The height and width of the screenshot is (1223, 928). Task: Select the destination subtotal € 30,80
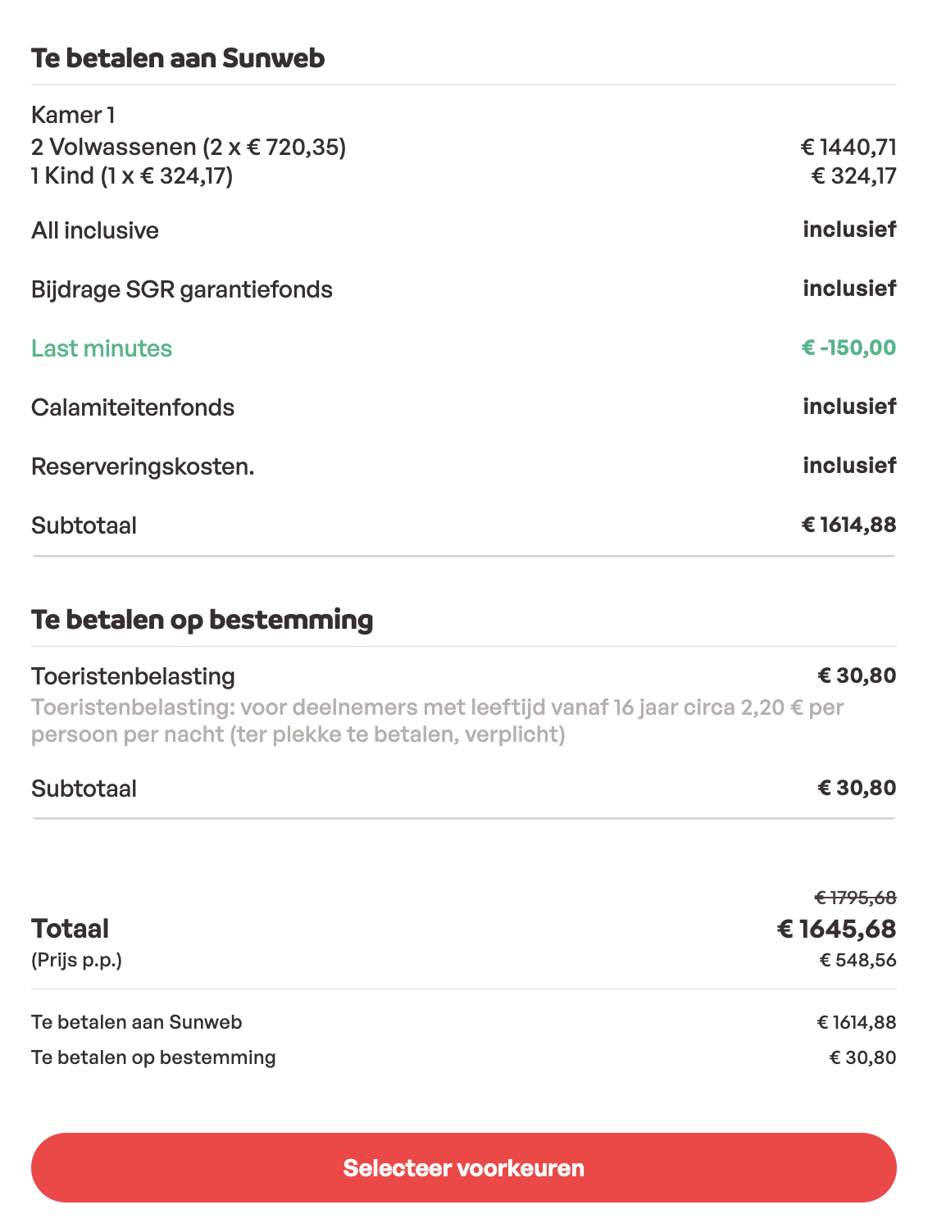click(x=857, y=788)
